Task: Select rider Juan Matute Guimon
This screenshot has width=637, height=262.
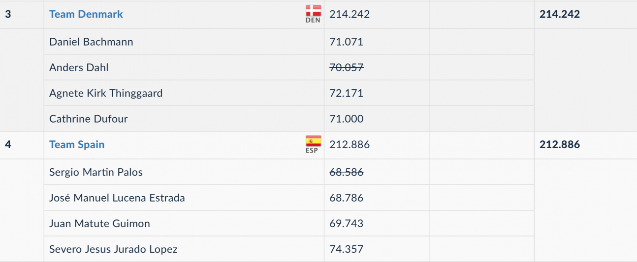Action: (x=99, y=224)
